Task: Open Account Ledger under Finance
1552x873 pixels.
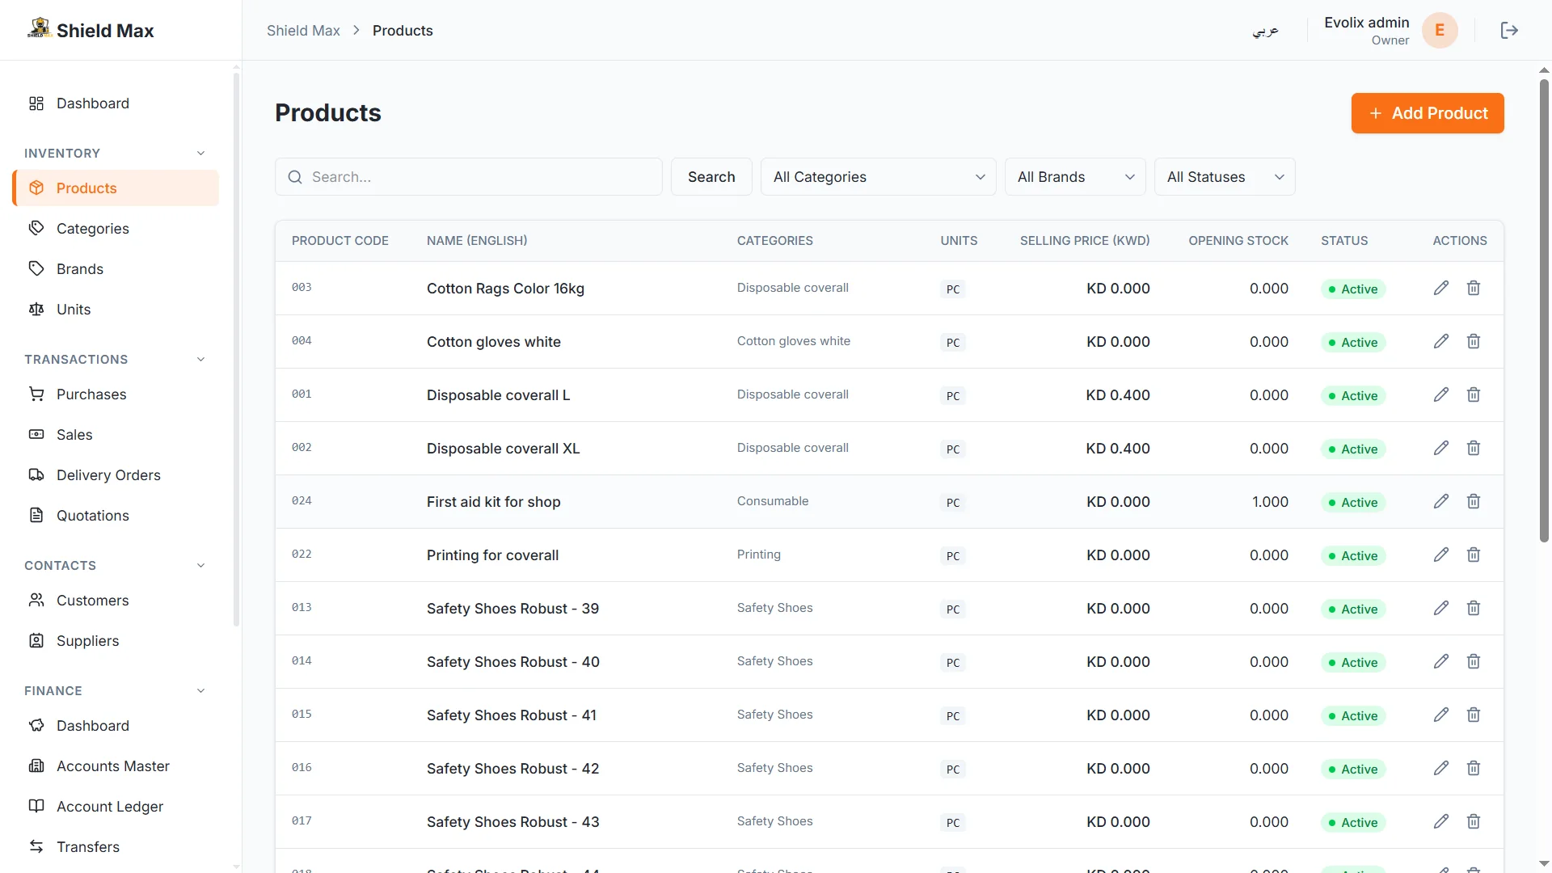Action: [x=116, y=806]
